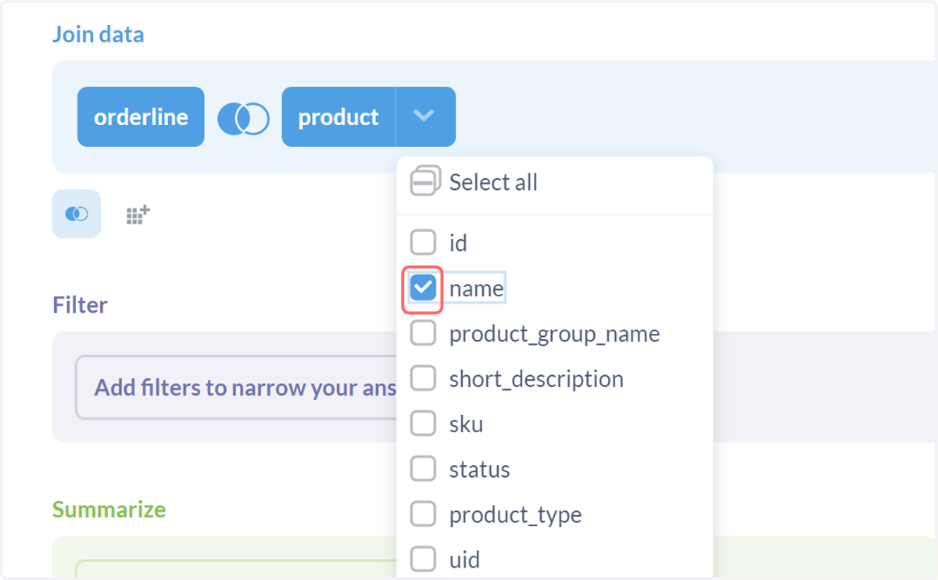This screenshot has width=938, height=580.
Task: Click the id column label
Action: 458,243
